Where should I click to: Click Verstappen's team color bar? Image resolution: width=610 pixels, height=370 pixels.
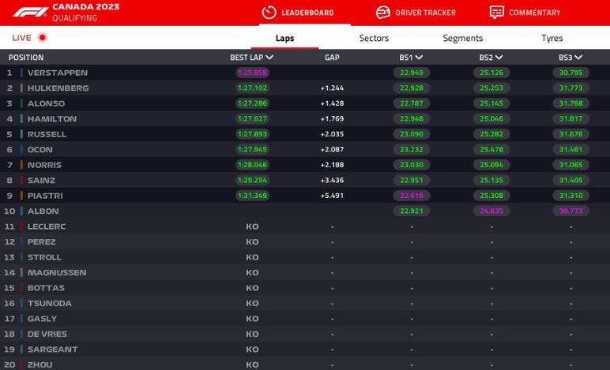[21, 73]
